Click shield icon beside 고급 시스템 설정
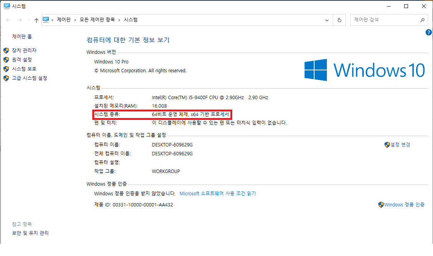This screenshot has width=433, height=256. click(6, 78)
